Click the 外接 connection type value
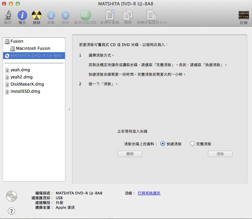Viewport: 252px width, 219px height. [59, 203]
